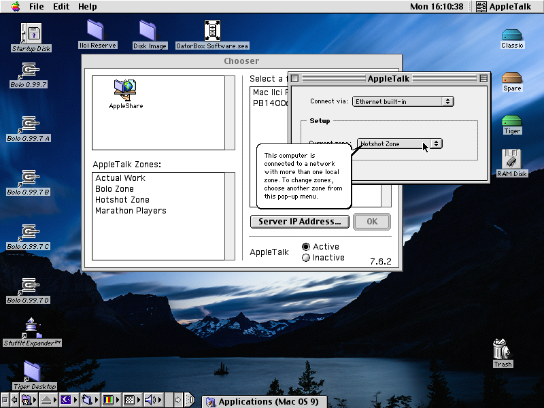Screen dimensions: 544x408
Task: Select the Disk Image folder icon
Action: click(x=148, y=30)
